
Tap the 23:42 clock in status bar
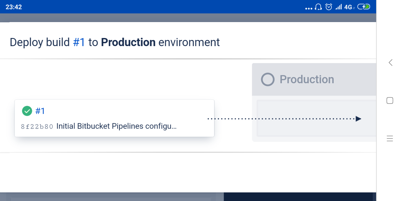(14, 7)
